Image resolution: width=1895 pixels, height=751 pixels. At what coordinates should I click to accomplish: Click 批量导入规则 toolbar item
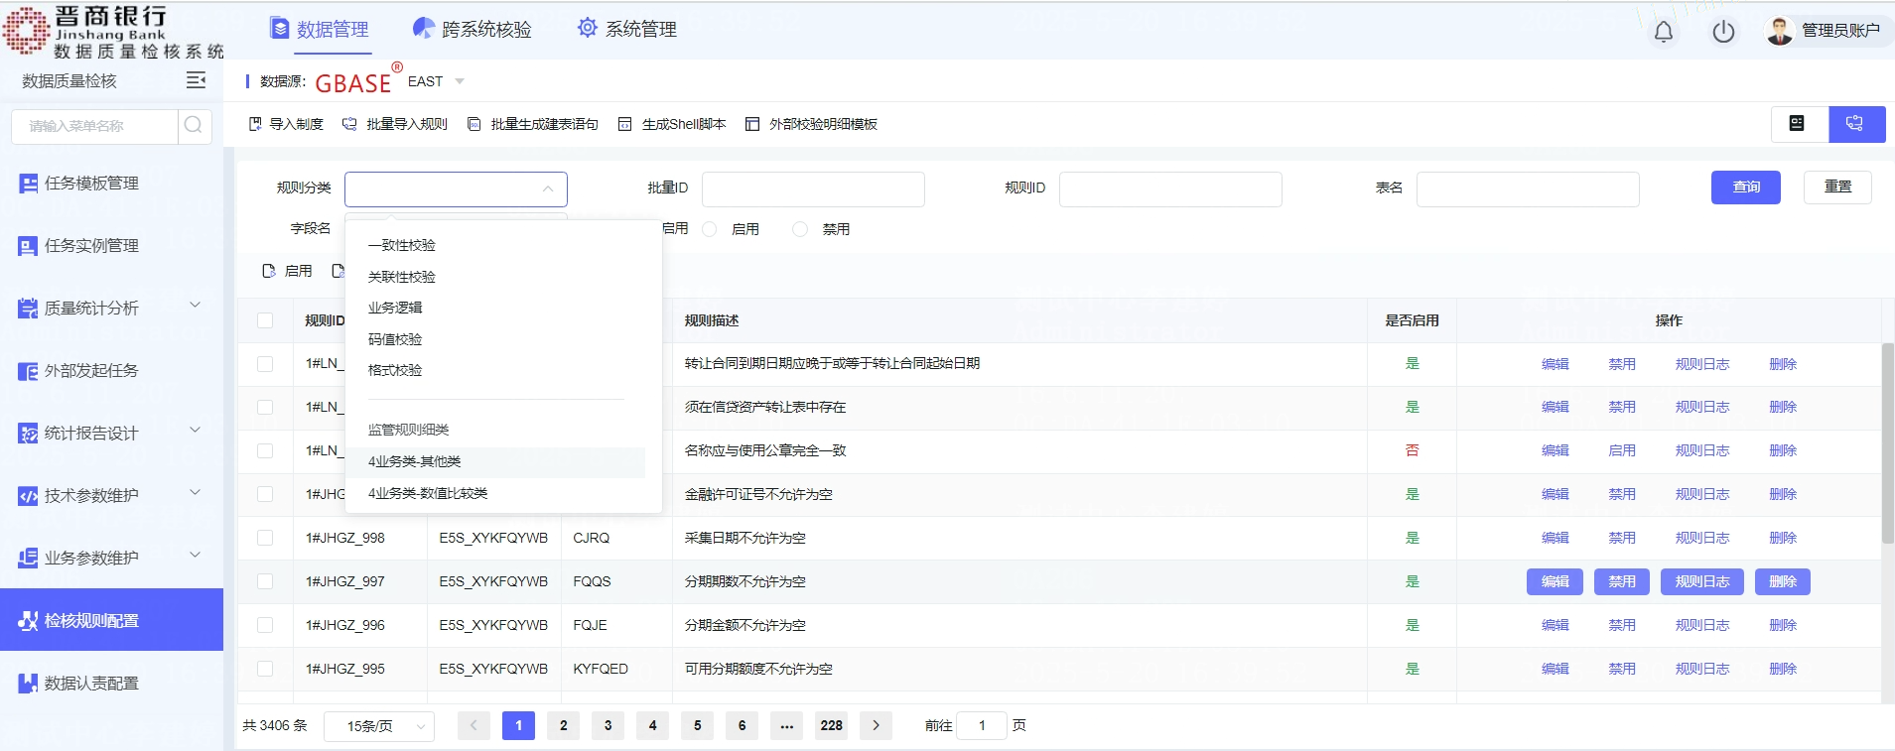pos(395,124)
